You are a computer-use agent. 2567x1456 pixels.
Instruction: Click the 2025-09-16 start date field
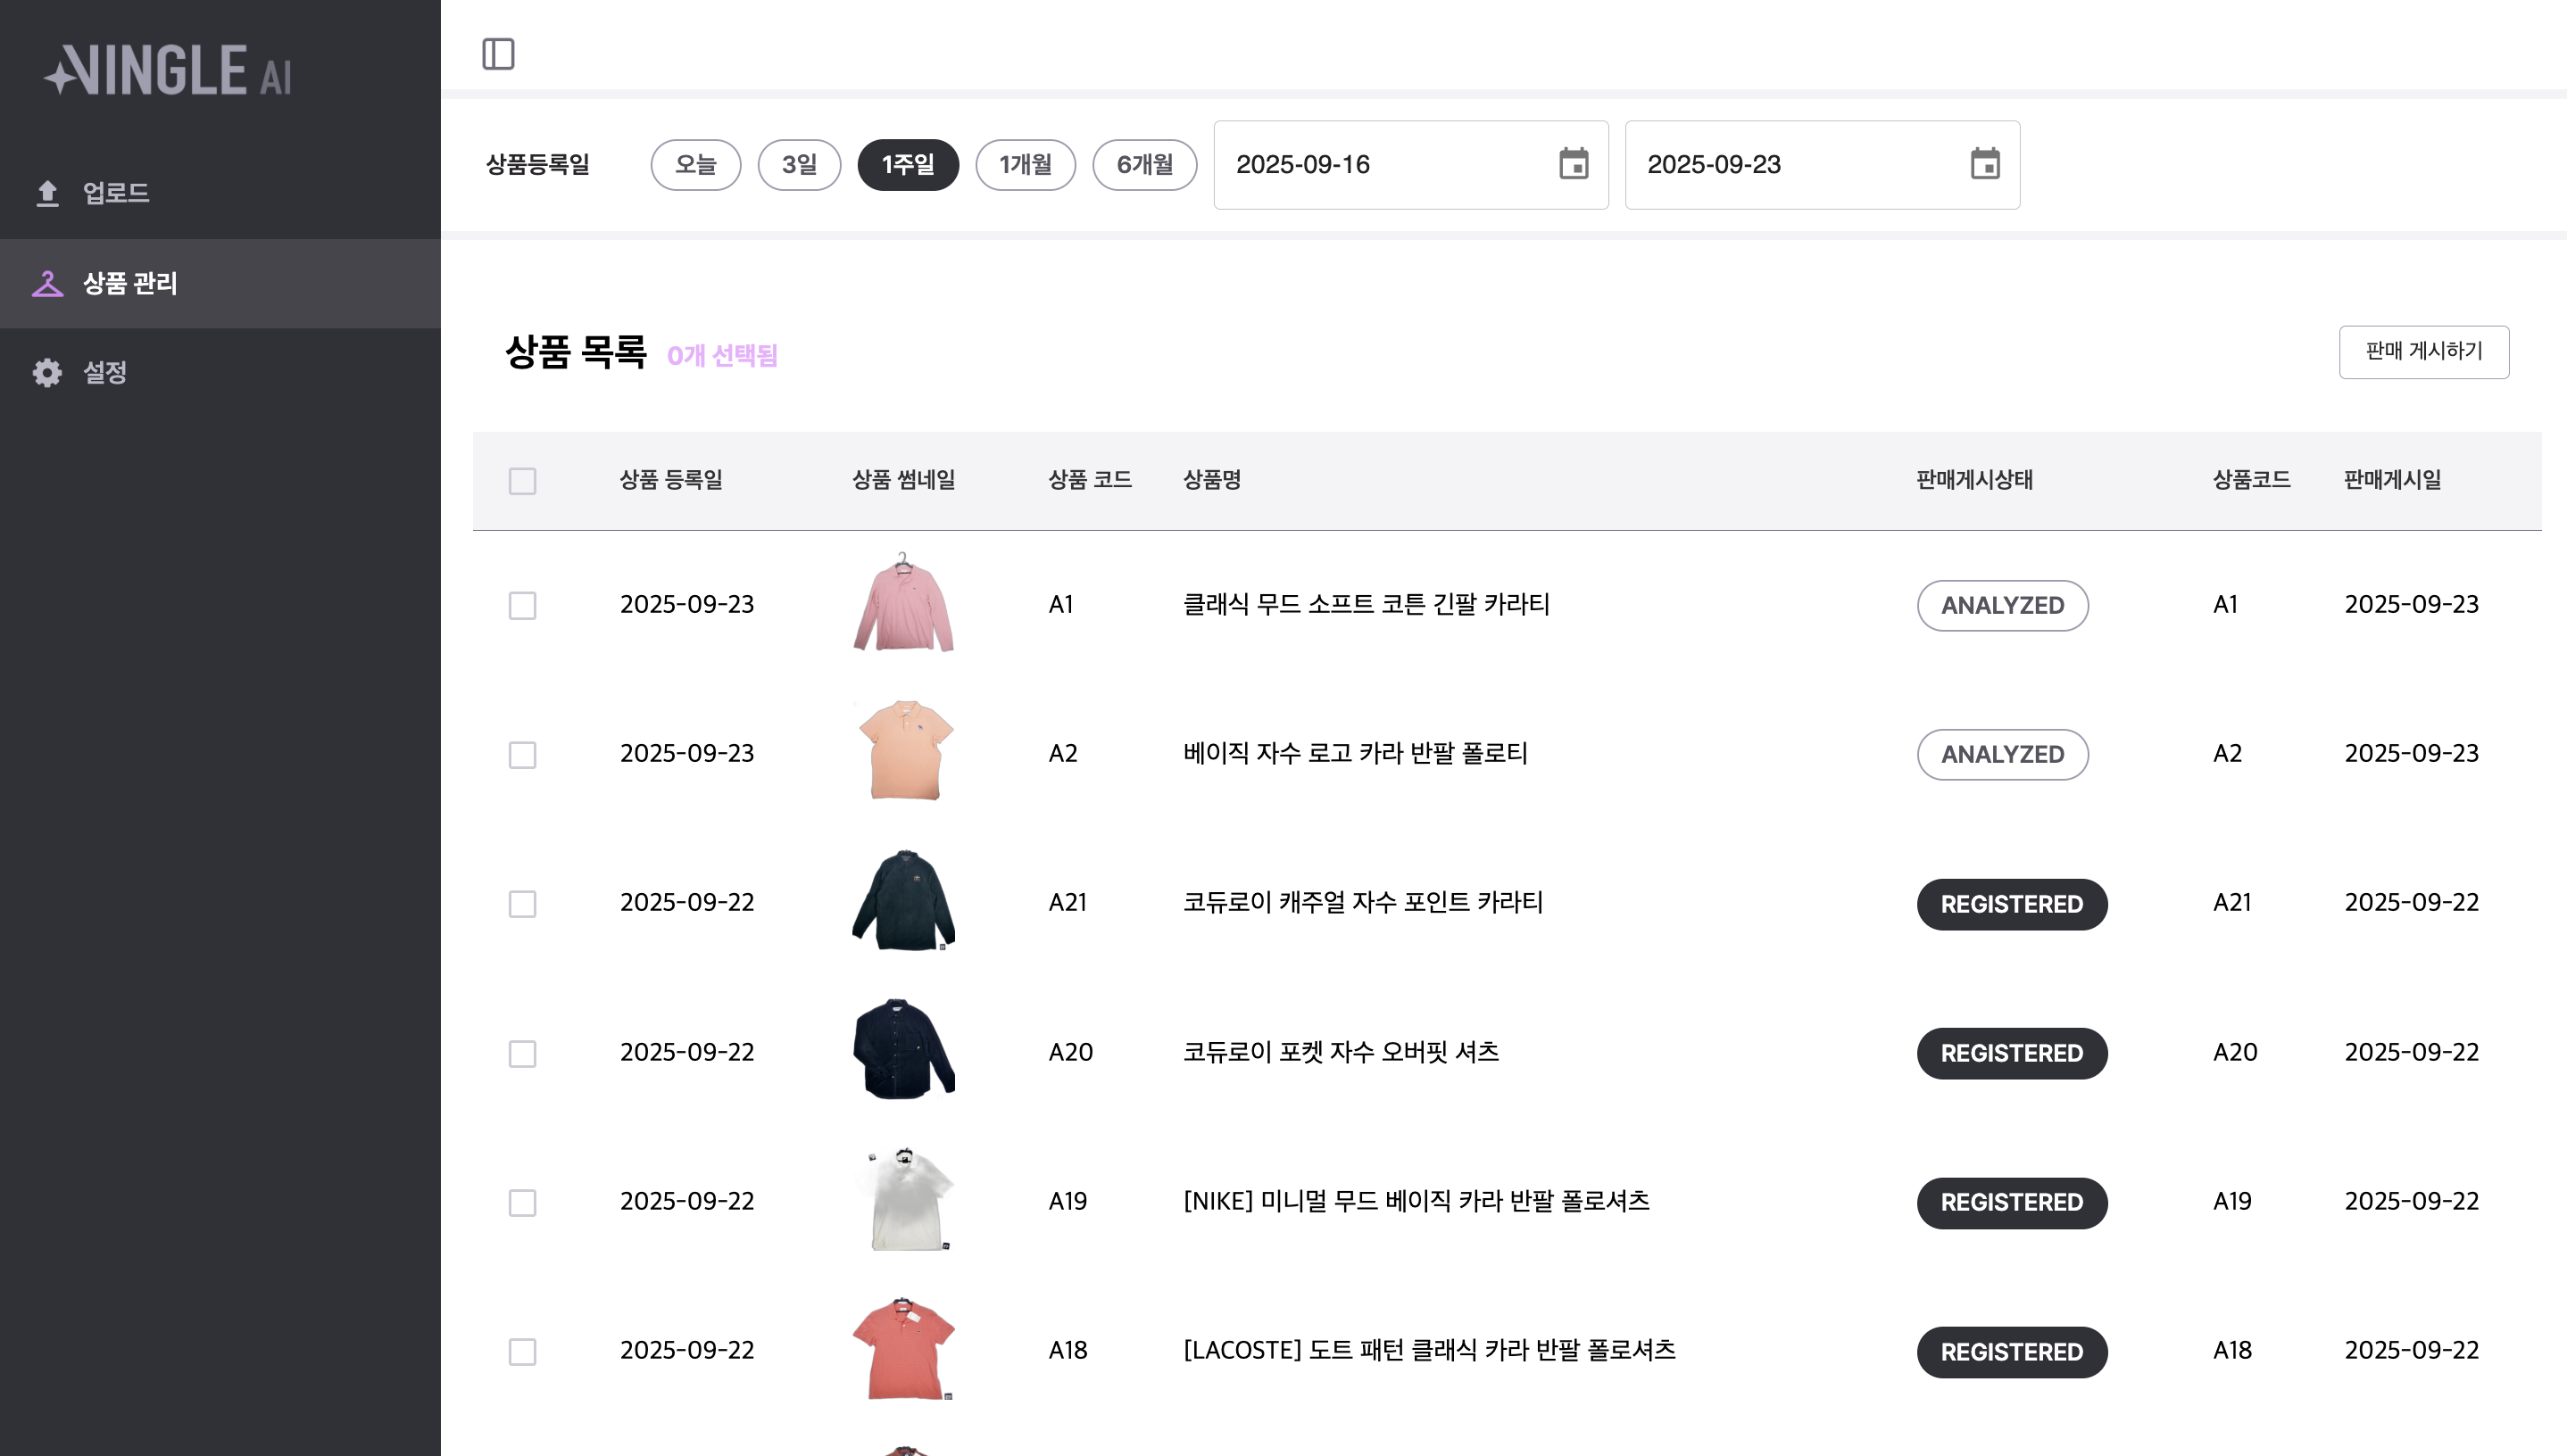(x=1381, y=164)
